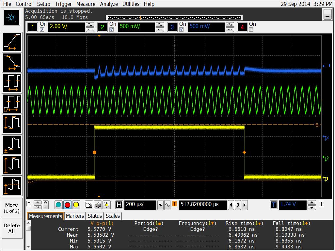Image resolution: width=335 pixels, height=251 pixels.
Task: Open the Trigger menu
Action: pyautogui.click(x=63, y=4)
